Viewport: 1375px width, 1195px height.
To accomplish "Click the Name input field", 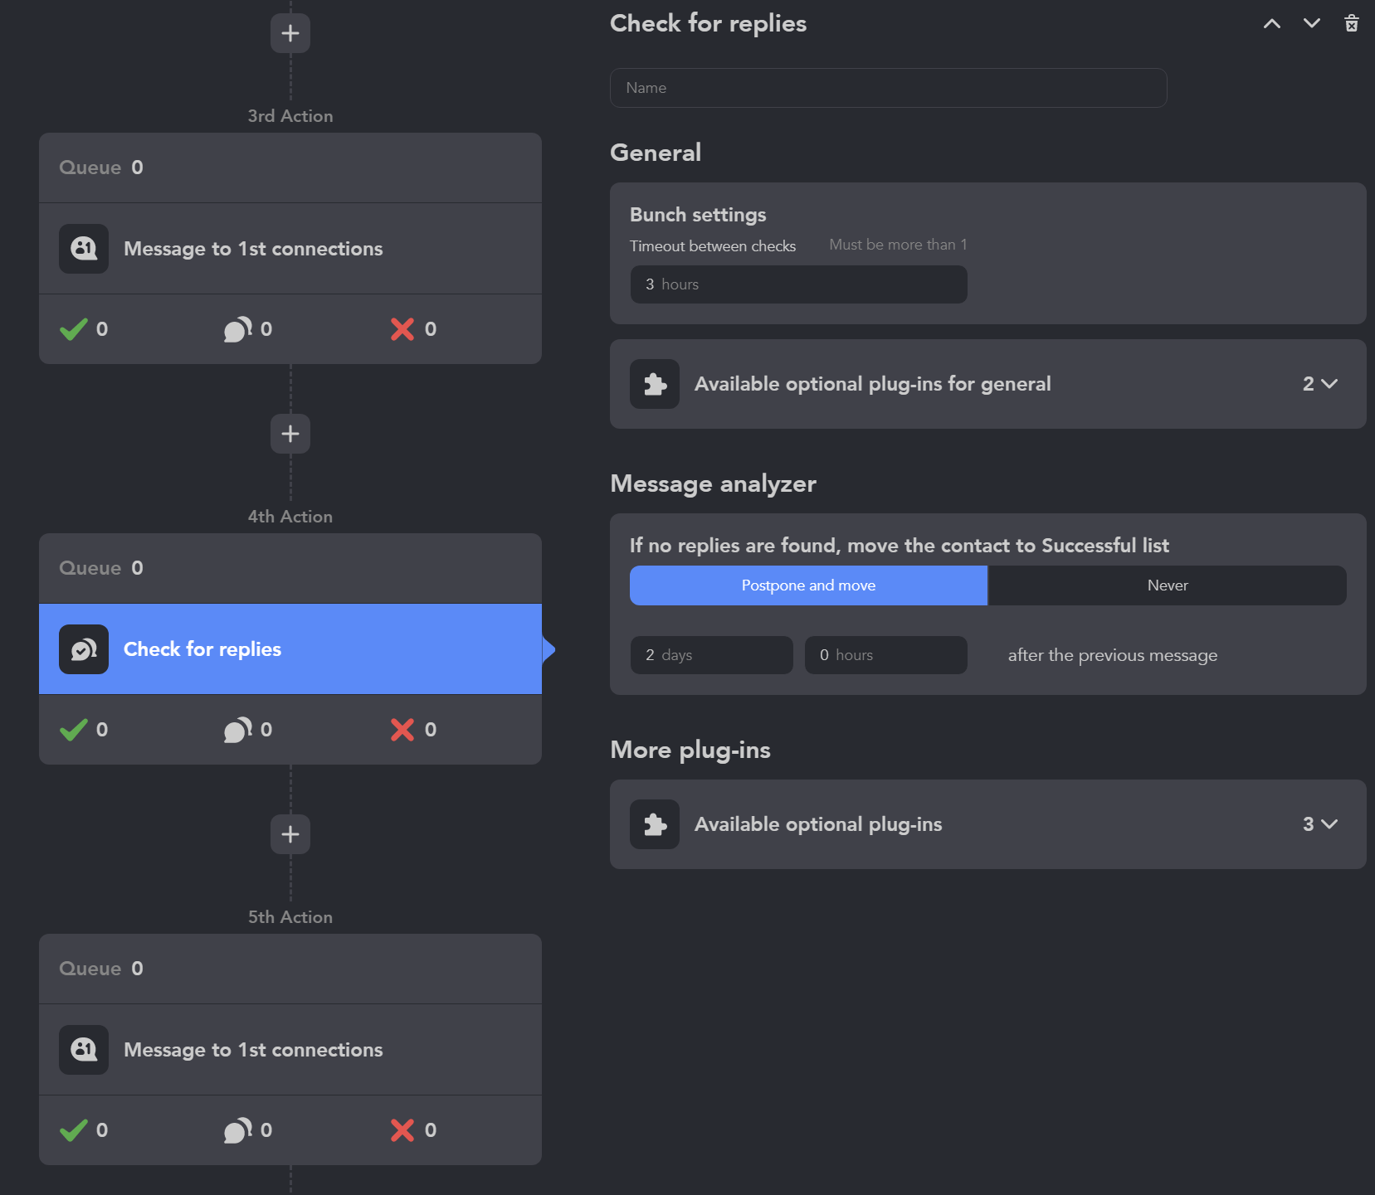I will 889,88.
